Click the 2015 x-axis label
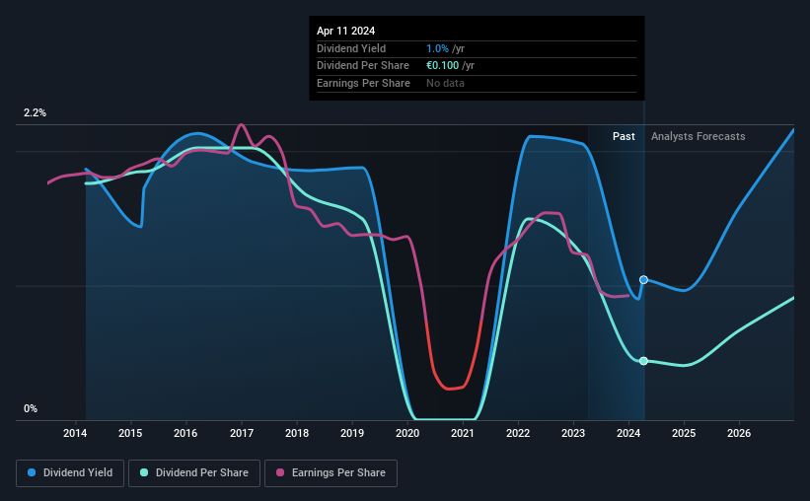Viewport: 810px width, 501px height. click(x=130, y=433)
